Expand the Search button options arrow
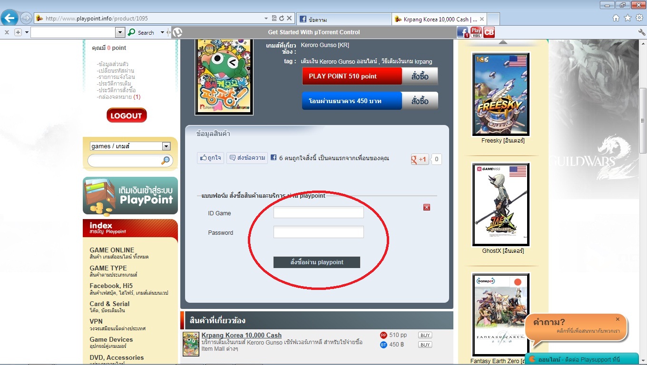647x365 pixels. [x=162, y=32]
